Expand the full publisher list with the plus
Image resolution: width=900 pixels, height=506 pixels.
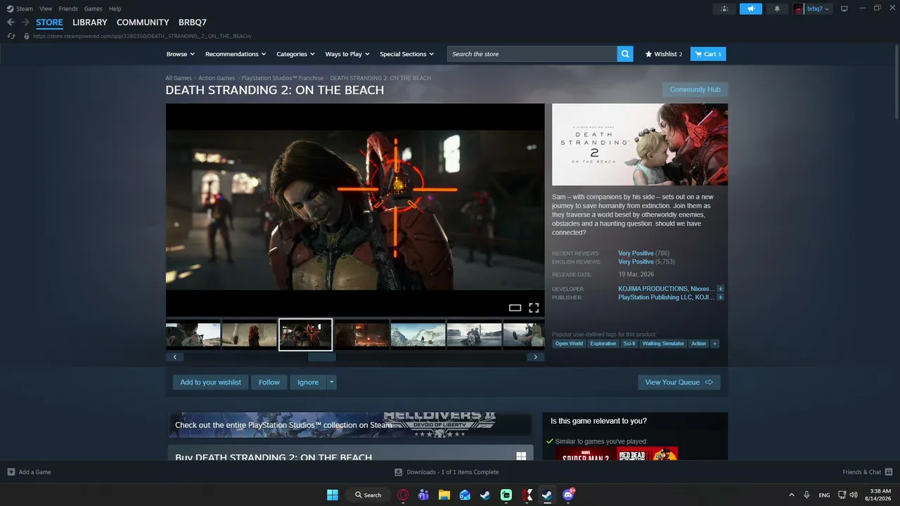tap(720, 297)
